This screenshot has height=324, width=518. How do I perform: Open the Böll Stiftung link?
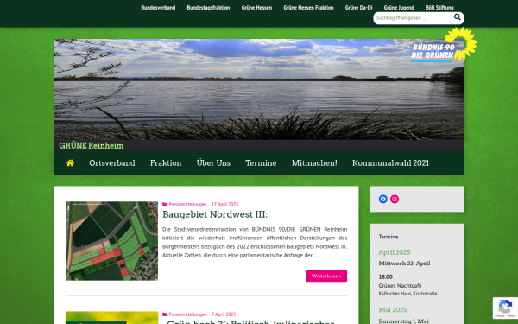point(439,8)
